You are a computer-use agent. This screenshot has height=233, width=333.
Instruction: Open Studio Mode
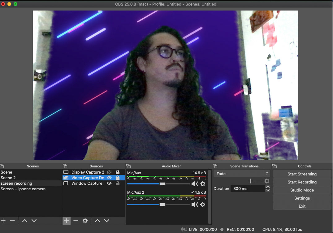[302, 190]
